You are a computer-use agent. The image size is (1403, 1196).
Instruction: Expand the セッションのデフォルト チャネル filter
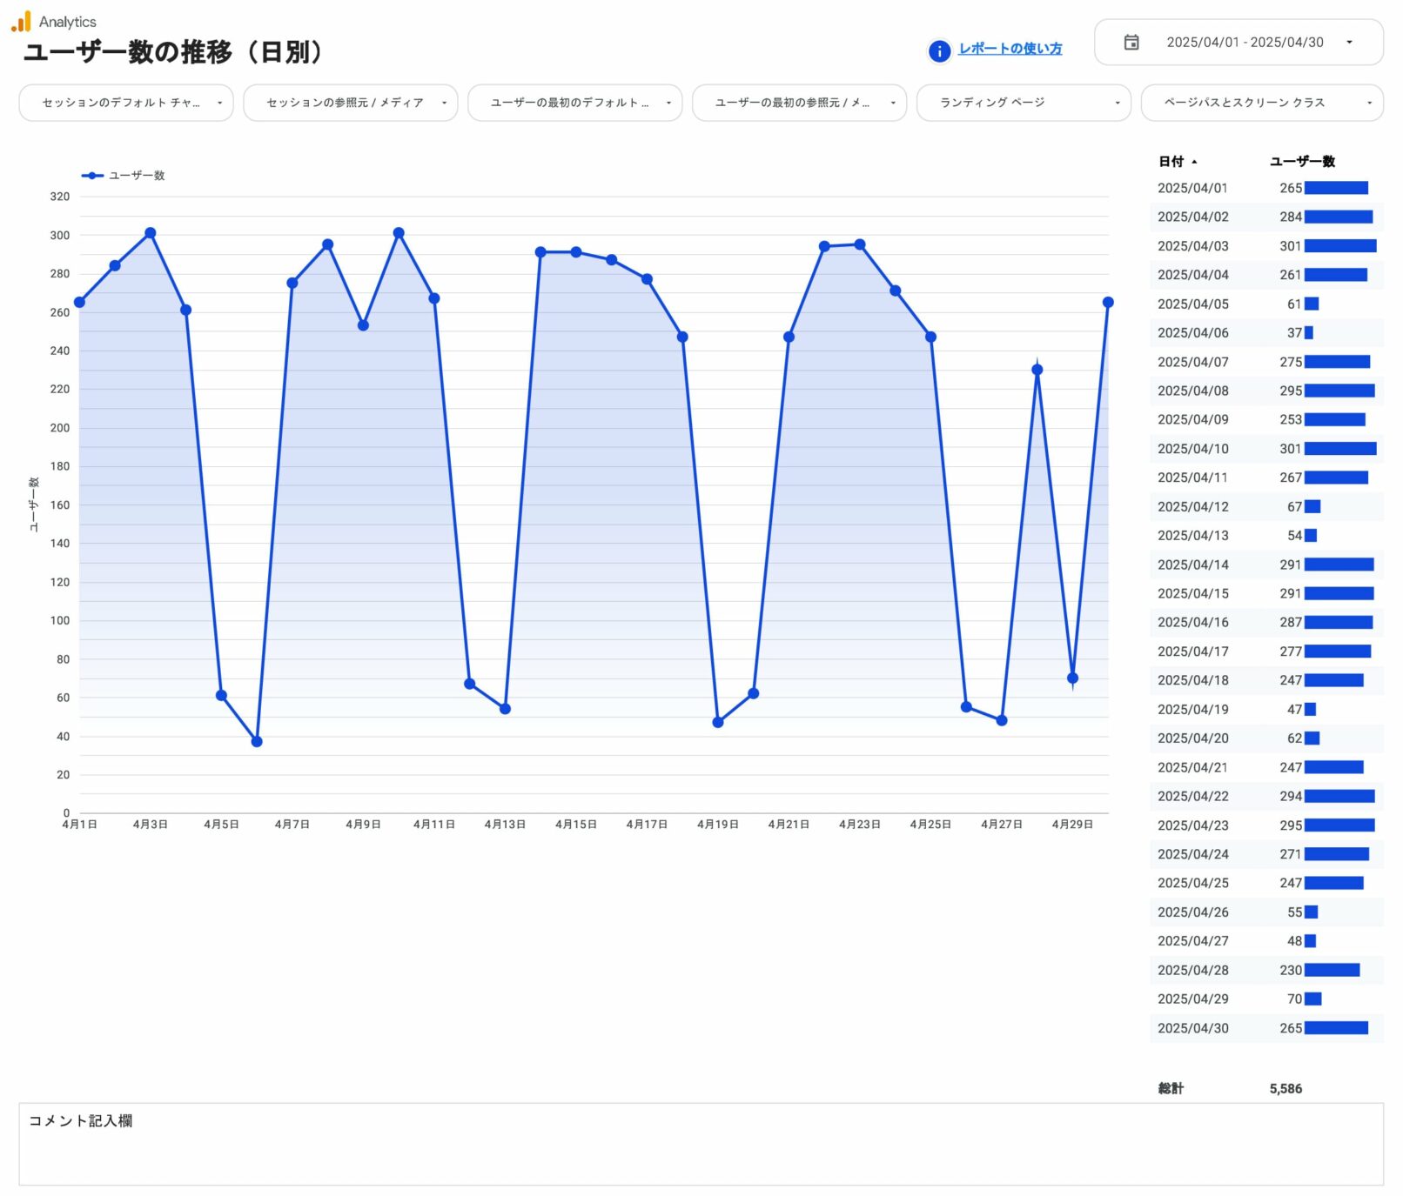click(126, 103)
